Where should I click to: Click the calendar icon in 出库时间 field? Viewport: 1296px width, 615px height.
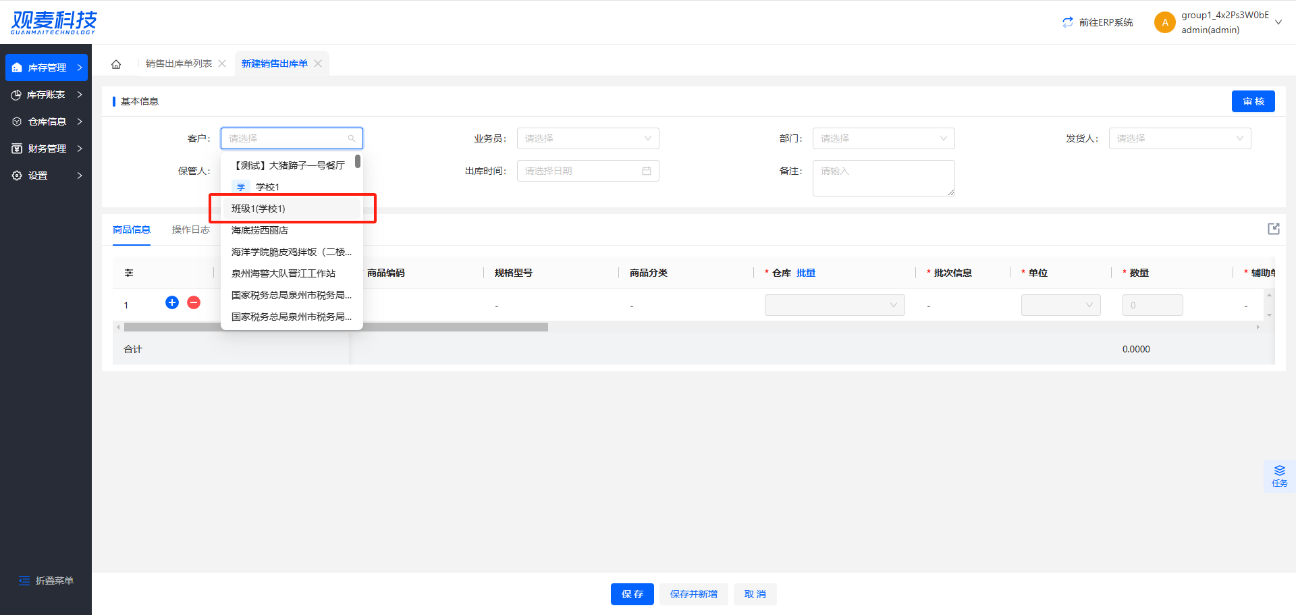[x=647, y=171]
